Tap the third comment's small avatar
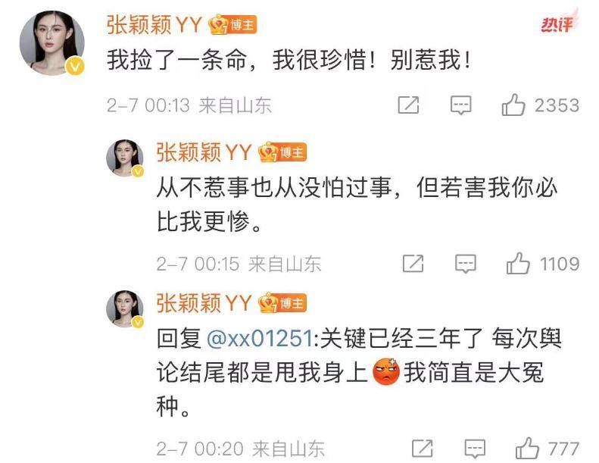This screenshot has width=599, height=463. pos(125,308)
